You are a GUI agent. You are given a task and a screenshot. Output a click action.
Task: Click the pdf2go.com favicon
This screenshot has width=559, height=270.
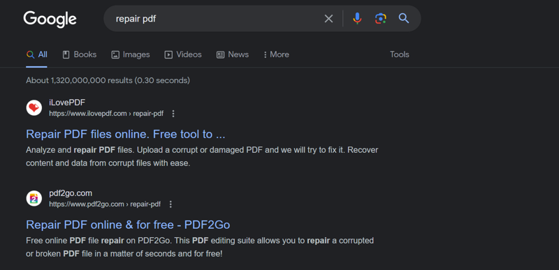click(34, 198)
